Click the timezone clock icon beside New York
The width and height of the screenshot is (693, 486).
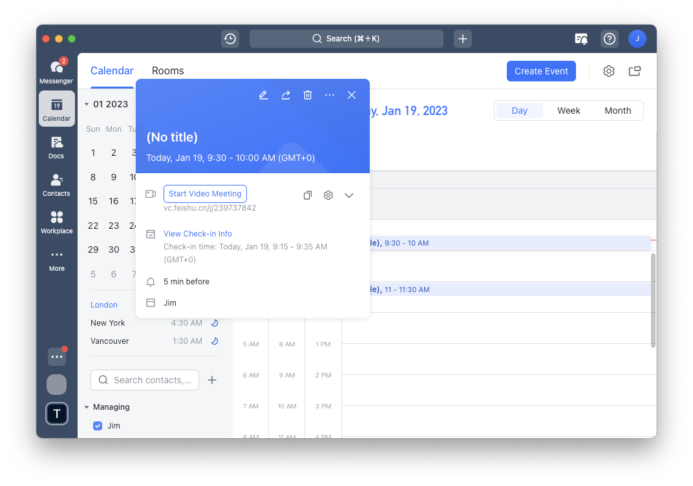(x=214, y=322)
